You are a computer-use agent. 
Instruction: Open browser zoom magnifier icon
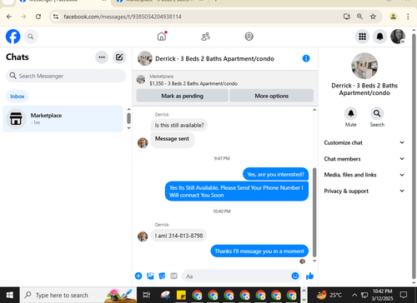(359, 17)
